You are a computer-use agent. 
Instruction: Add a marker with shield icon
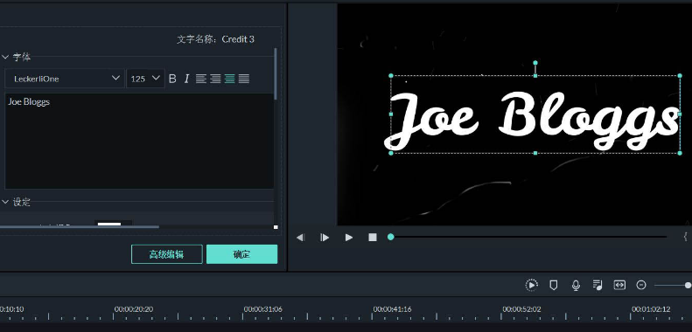[554, 286]
